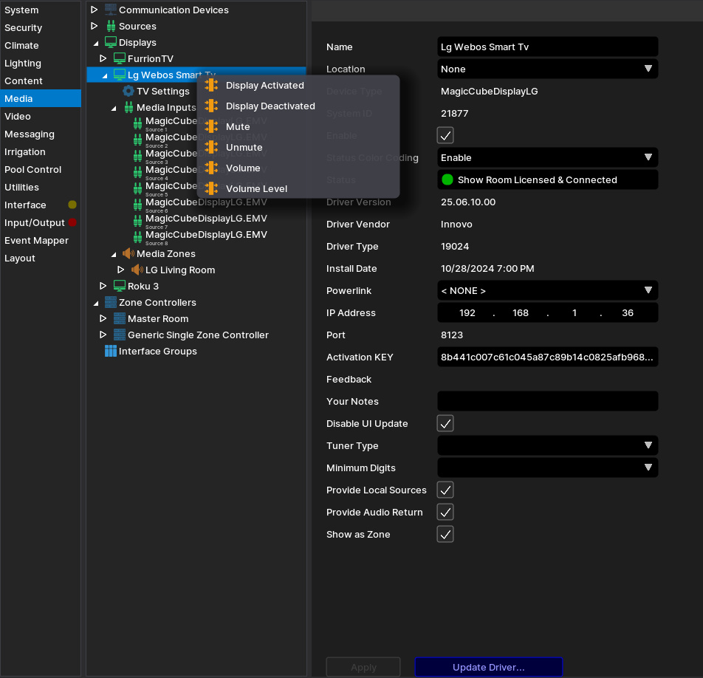The height and width of the screenshot is (678, 703).
Task: Go to the Security section
Action: point(41,28)
